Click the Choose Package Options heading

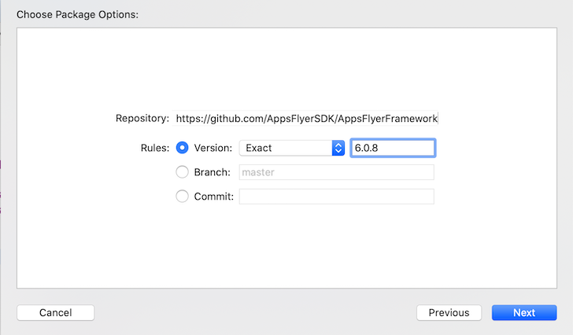77,15
